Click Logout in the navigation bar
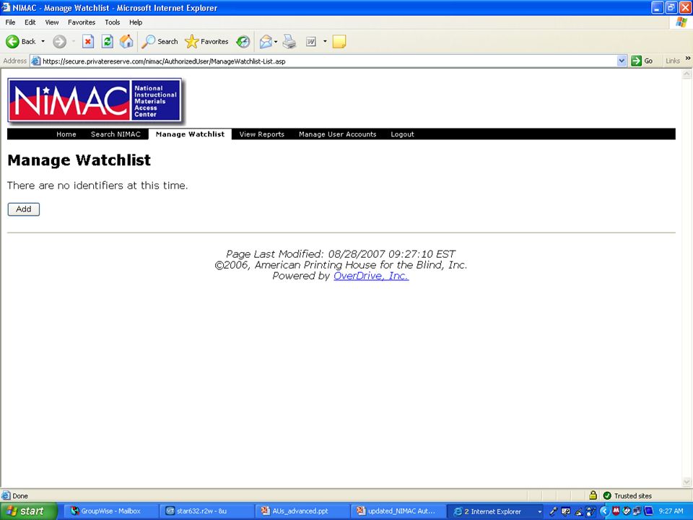The image size is (693, 520). click(x=402, y=134)
